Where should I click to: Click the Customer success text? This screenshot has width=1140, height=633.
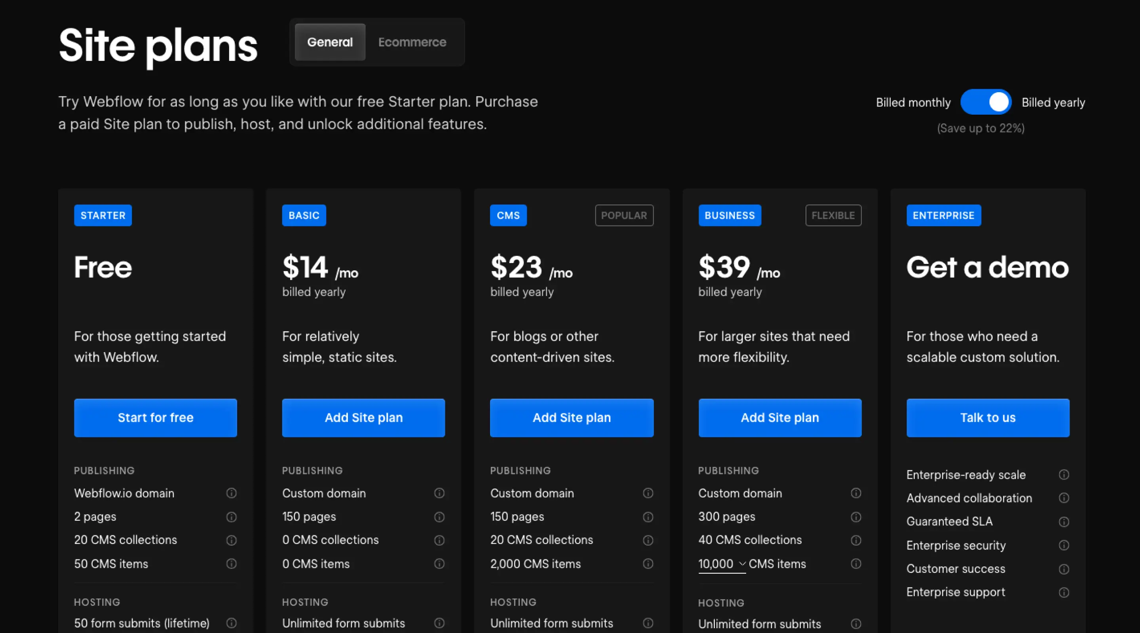click(956, 569)
